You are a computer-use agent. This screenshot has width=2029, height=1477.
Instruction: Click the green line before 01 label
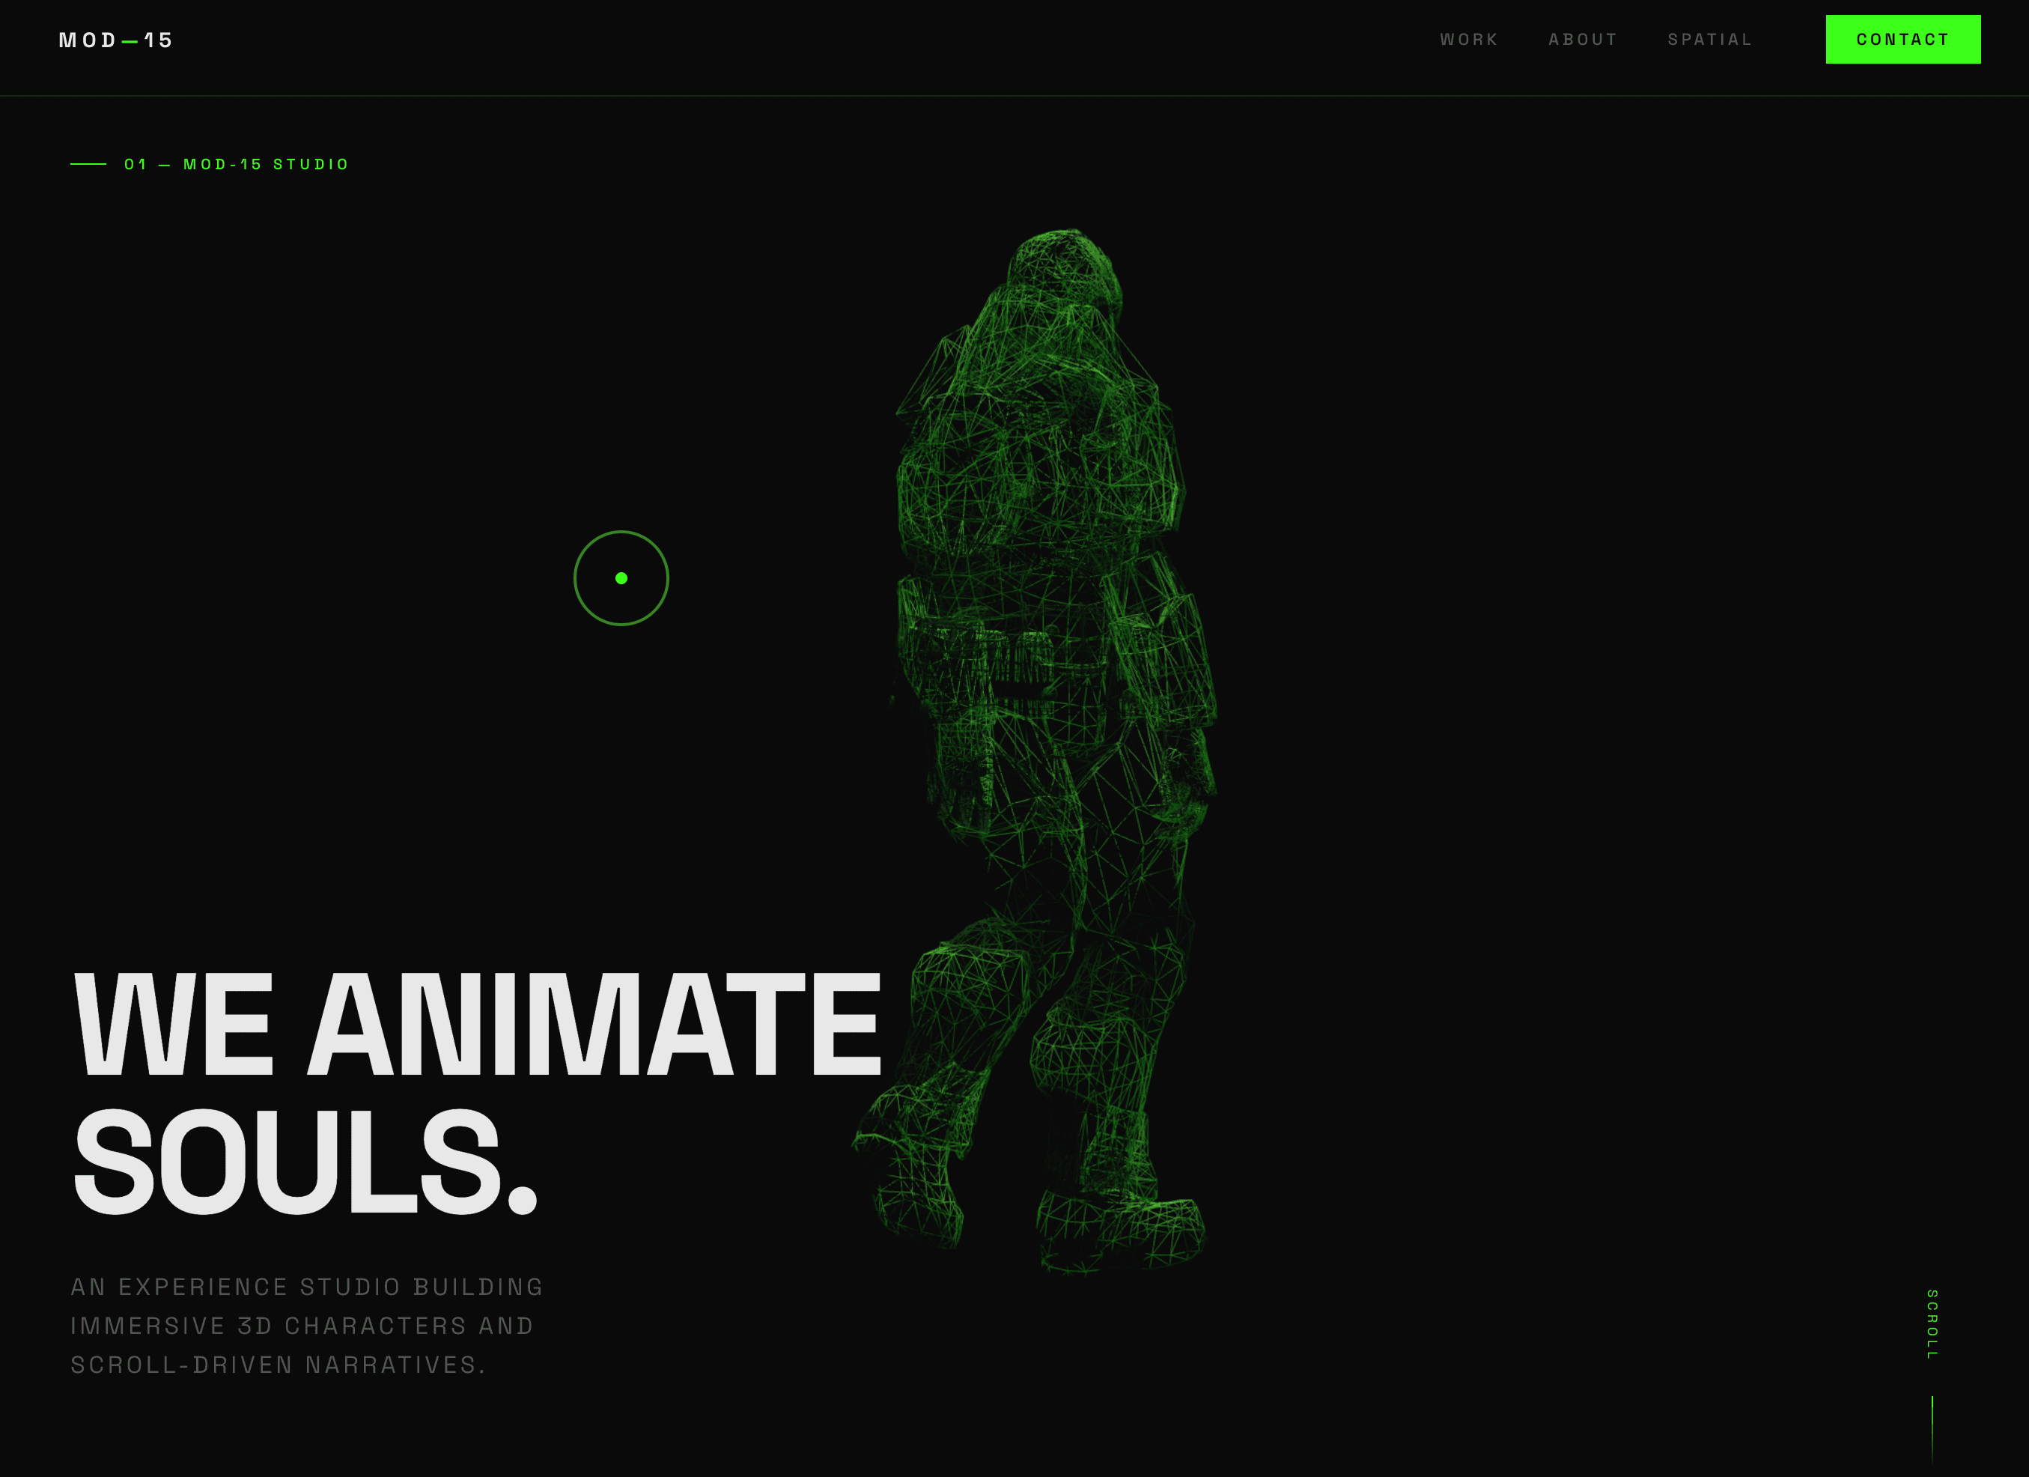tap(88, 165)
